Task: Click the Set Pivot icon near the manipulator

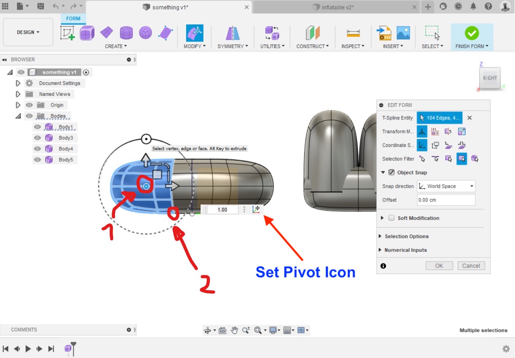Action: tap(256, 209)
